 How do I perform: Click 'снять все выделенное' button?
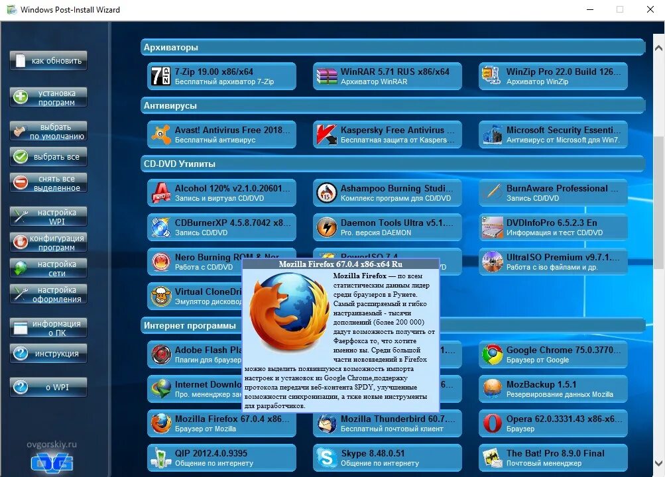point(48,183)
